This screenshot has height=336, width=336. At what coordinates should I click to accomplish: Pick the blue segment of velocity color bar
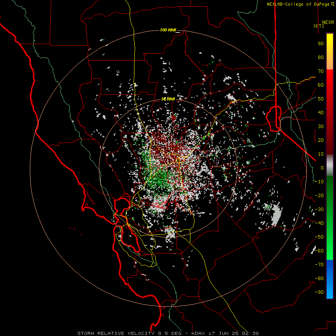[x=330, y=279]
